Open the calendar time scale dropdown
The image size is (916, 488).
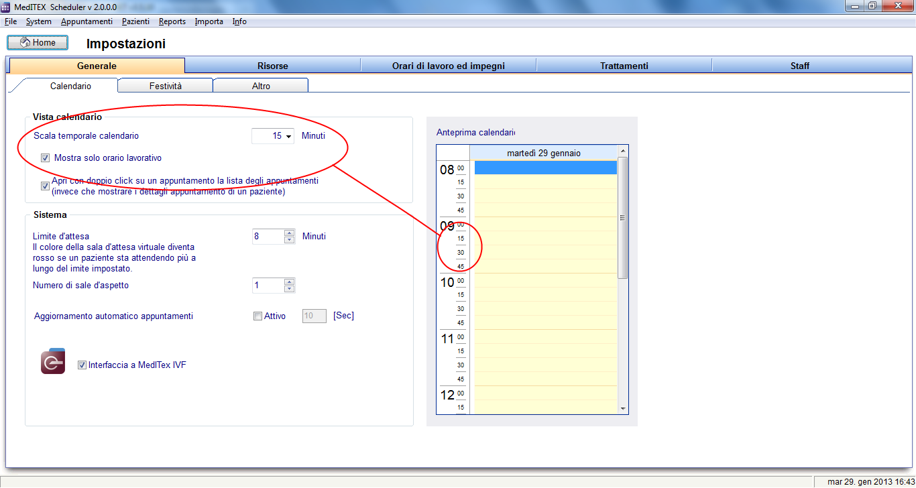point(288,137)
